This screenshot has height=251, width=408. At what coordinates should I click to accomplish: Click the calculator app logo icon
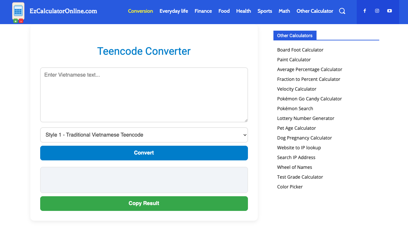18,12
